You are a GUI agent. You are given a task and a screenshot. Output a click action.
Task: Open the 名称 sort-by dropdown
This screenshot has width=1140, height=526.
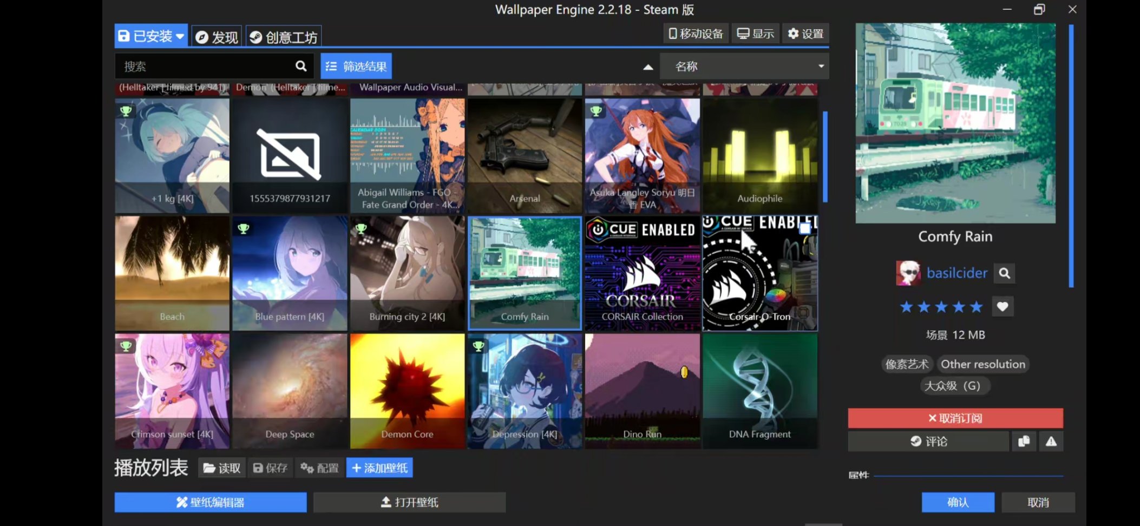click(744, 67)
